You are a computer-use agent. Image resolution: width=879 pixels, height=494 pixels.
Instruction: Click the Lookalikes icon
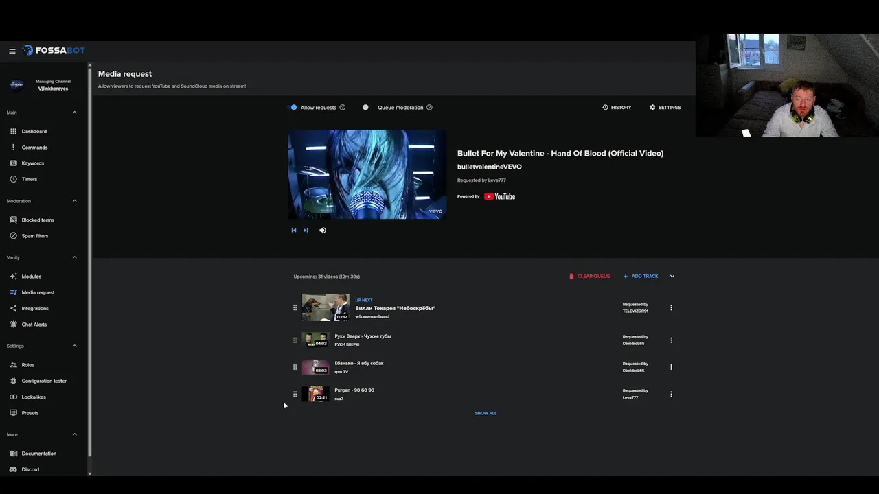(14, 397)
